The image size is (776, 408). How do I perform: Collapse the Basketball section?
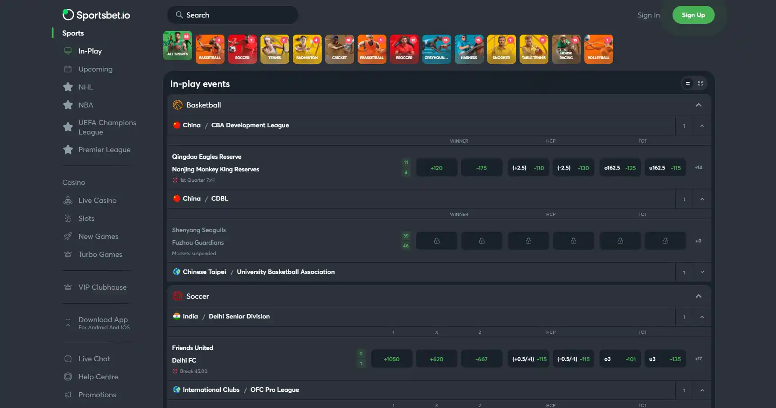click(698, 105)
